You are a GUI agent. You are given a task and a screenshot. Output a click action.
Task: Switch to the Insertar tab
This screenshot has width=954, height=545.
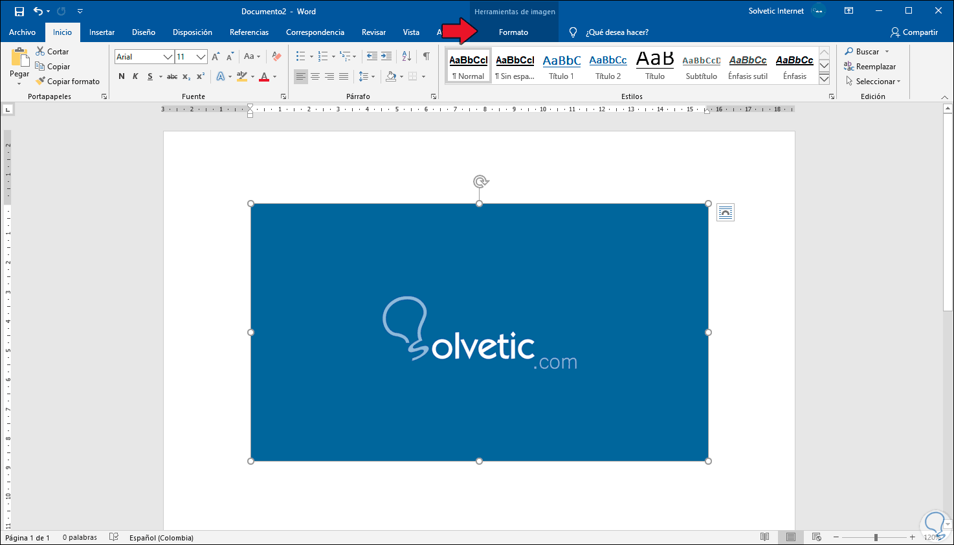pyautogui.click(x=102, y=32)
